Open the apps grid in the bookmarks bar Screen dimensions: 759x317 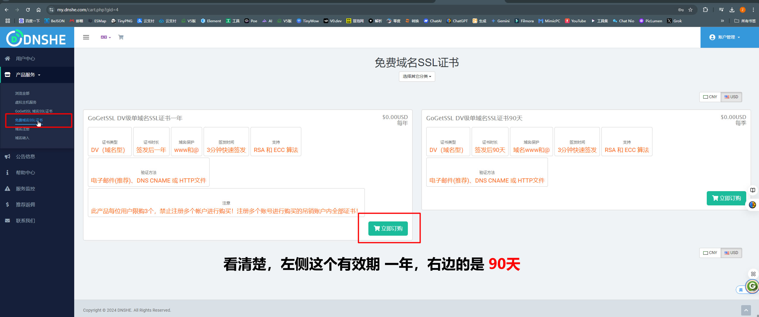8,21
